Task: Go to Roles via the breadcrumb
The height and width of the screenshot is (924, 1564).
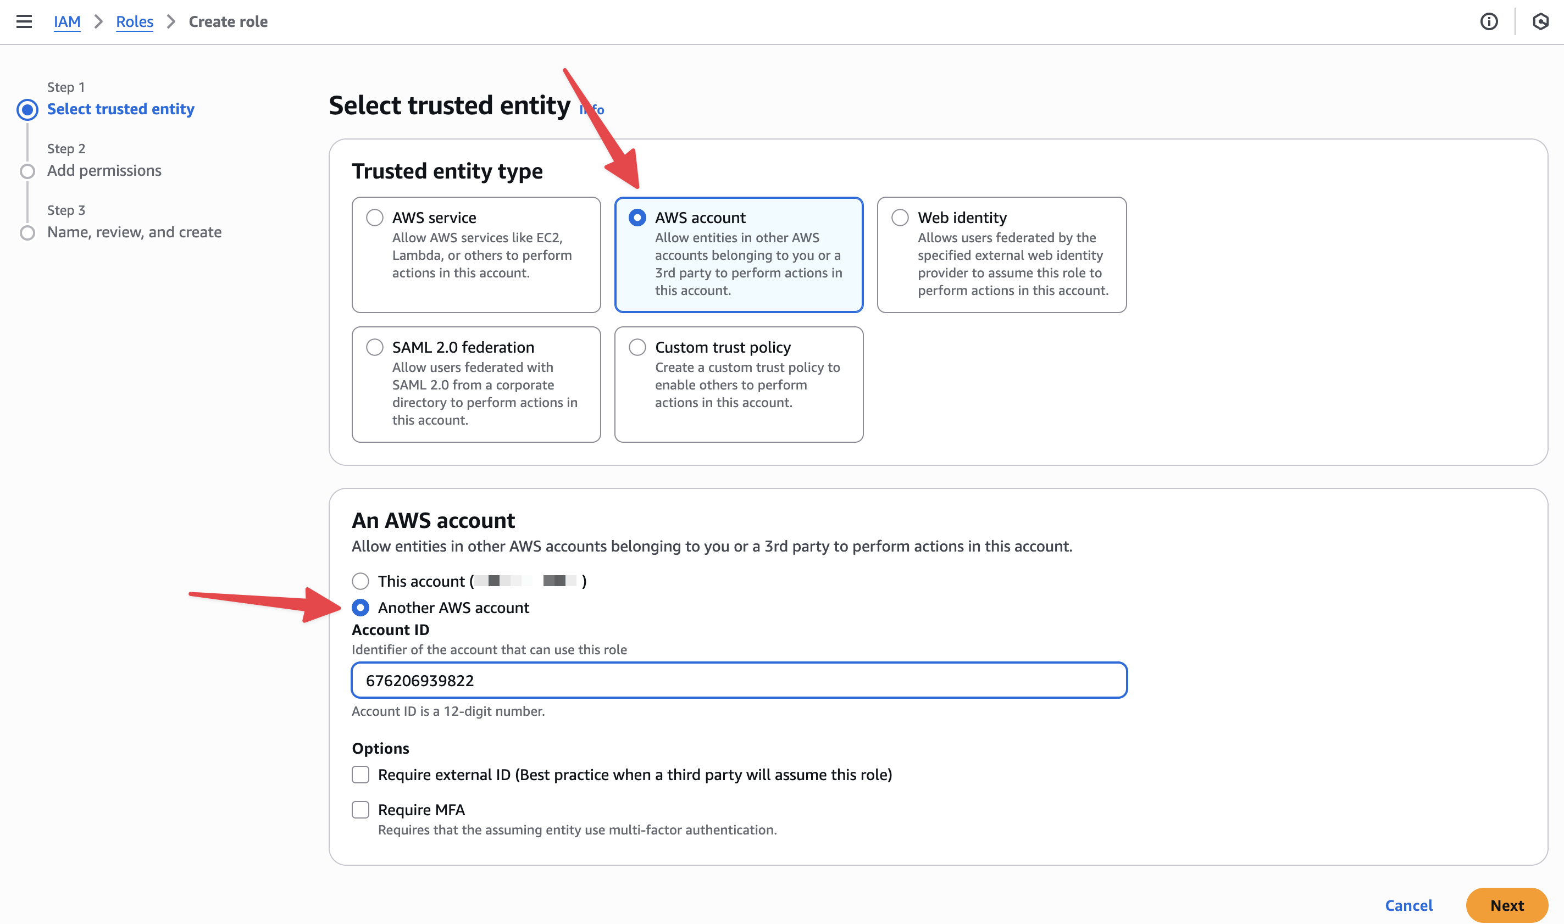Action: point(135,21)
